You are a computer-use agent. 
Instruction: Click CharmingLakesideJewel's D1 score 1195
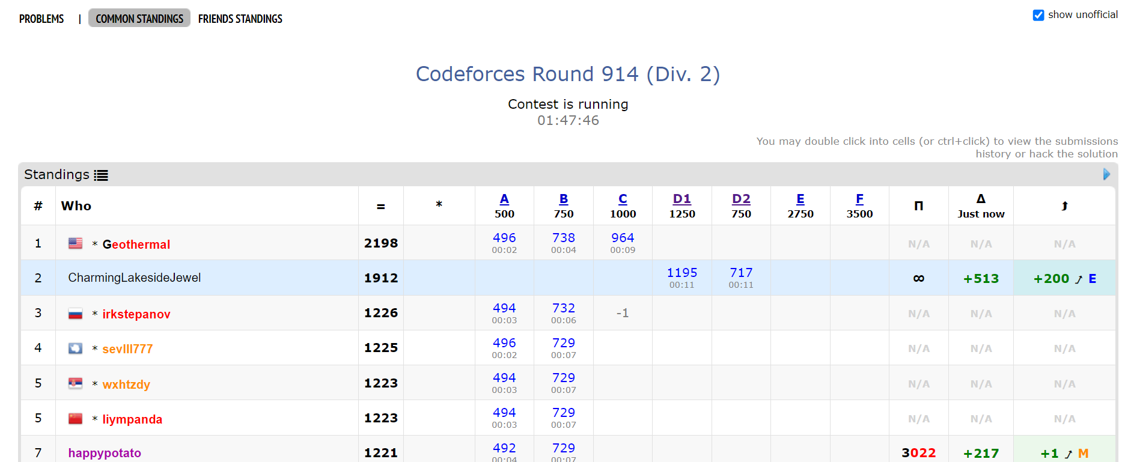click(x=682, y=273)
